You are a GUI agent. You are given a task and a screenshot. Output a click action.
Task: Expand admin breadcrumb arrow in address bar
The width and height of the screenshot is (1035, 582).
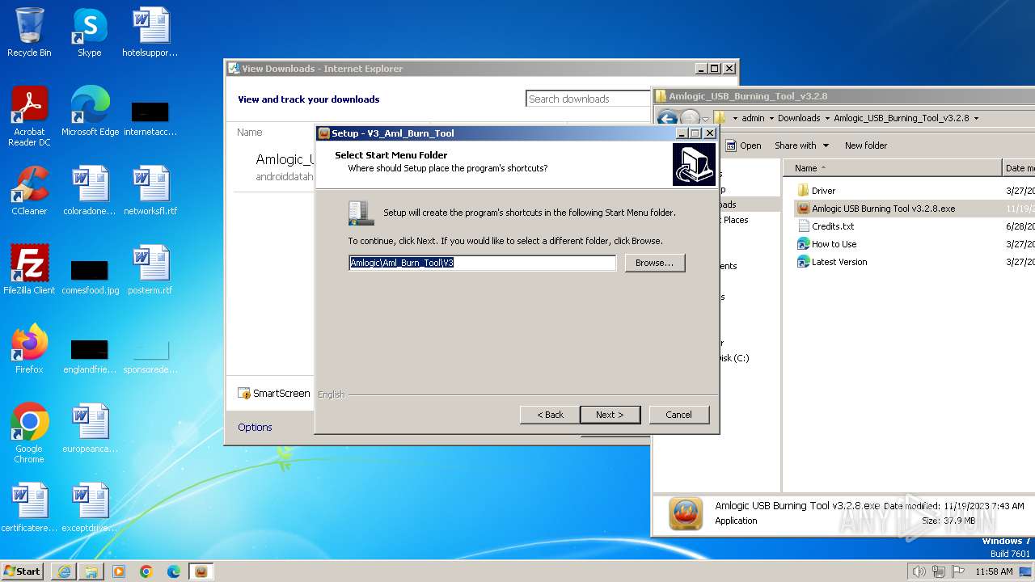pyautogui.click(x=771, y=118)
